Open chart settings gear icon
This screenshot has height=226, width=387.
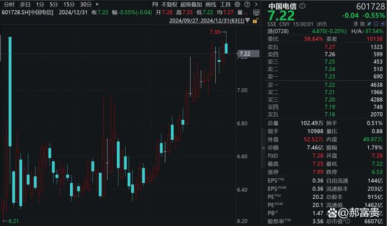click(237, 4)
